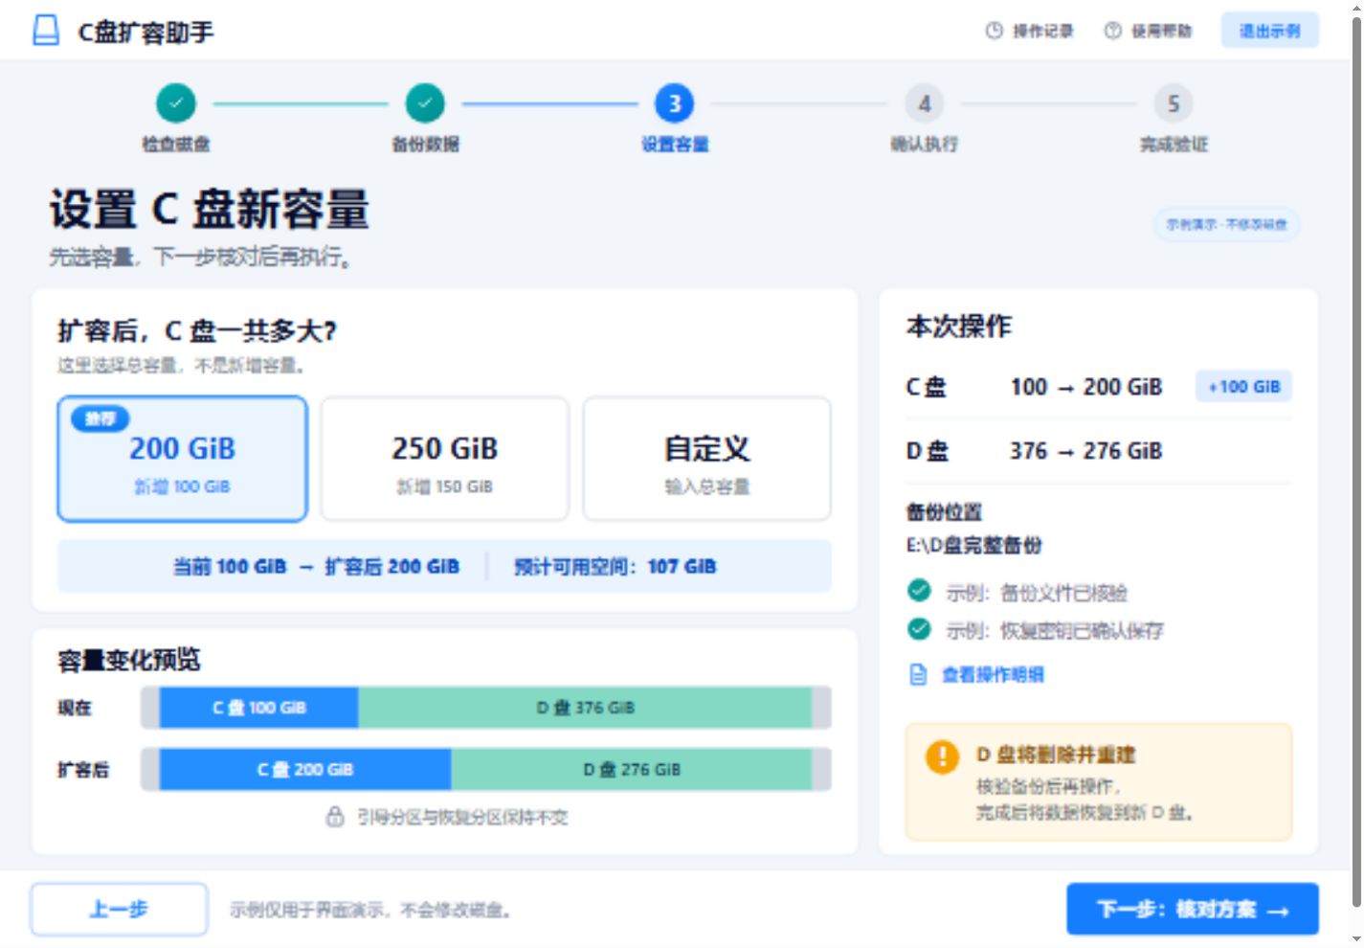Image resolution: width=1364 pixels, height=948 pixels.
Task: Click the lock icon beside 引导分区与恢复分区保持不变
Action: [335, 817]
